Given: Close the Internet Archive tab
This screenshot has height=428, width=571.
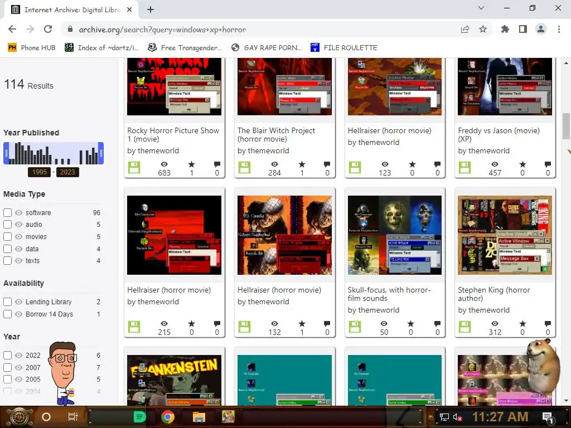Looking at the screenshot, I should pyautogui.click(x=129, y=10).
